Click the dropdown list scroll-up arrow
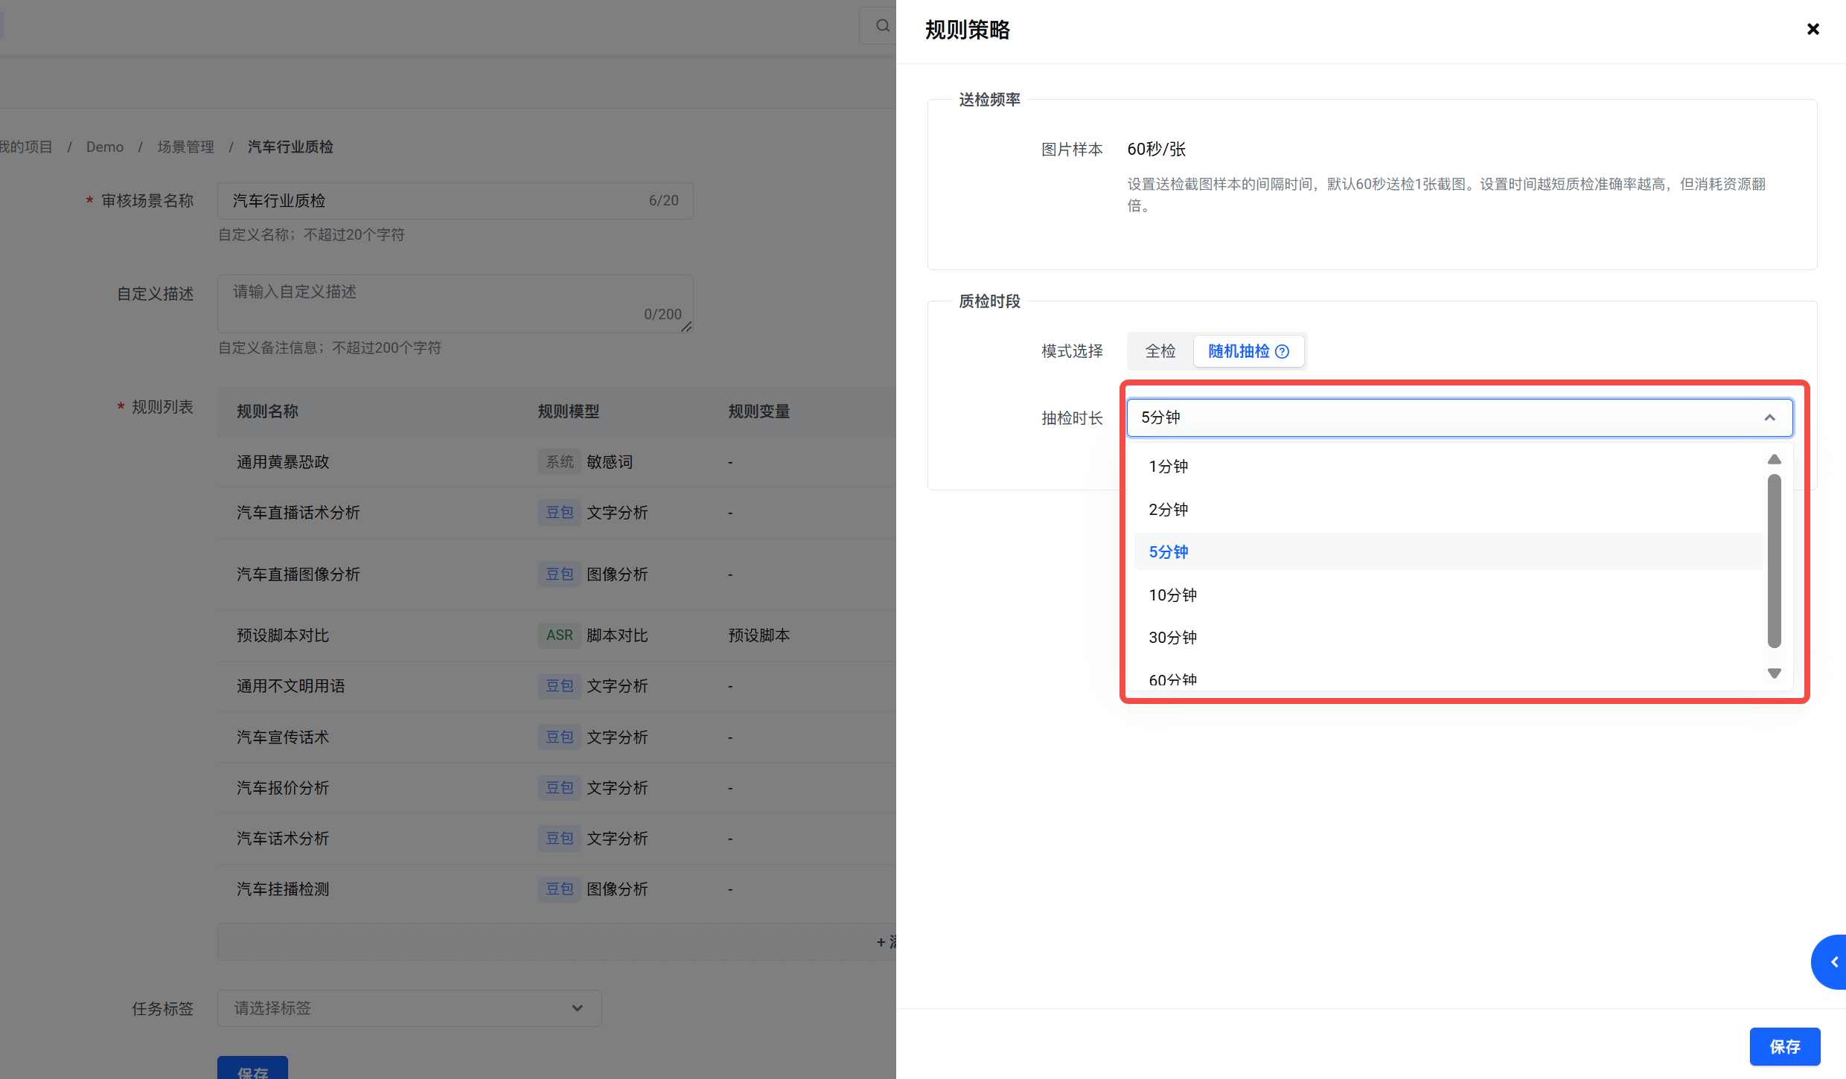The width and height of the screenshot is (1846, 1079). [1775, 459]
